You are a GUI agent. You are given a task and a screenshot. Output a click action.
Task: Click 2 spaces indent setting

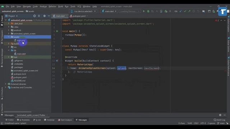pyautogui.click(x=211, y=123)
